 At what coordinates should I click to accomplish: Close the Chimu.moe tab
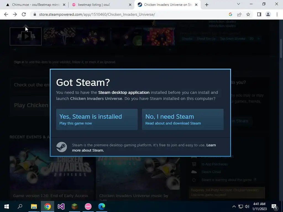(64, 5)
